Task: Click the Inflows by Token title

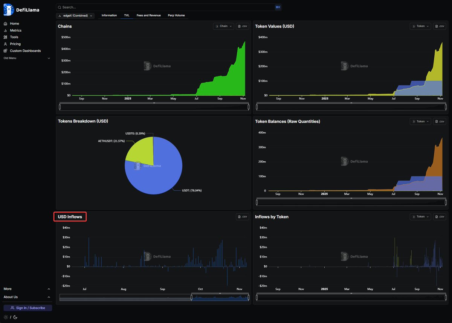Action: coord(272,217)
